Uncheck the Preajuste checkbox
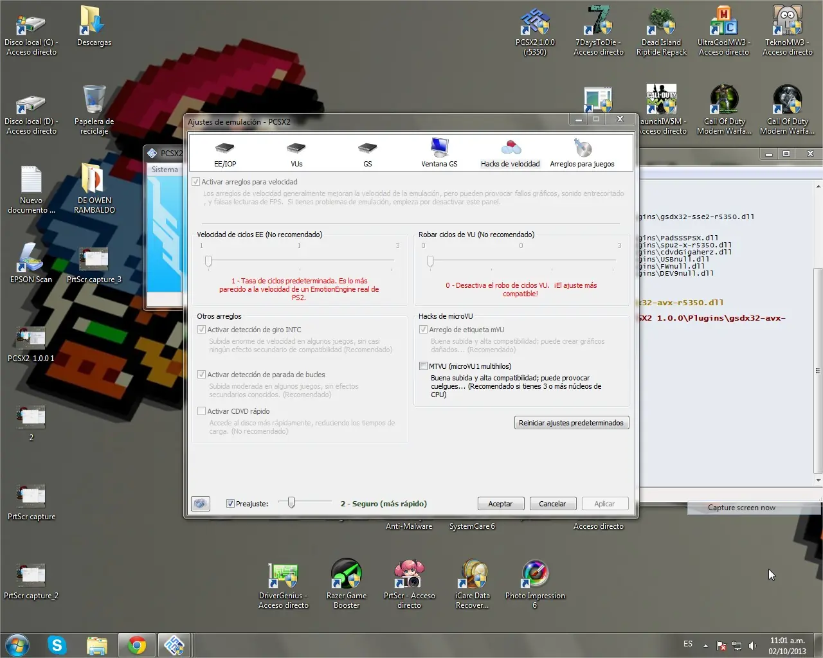823x658 pixels. click(230, 504)
